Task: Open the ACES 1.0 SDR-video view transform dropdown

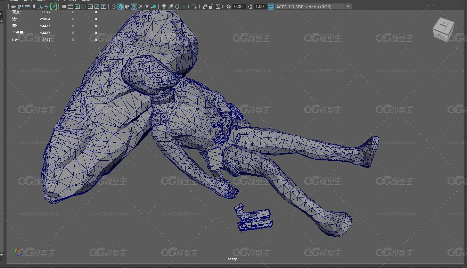Action: (x=313, y=7)
